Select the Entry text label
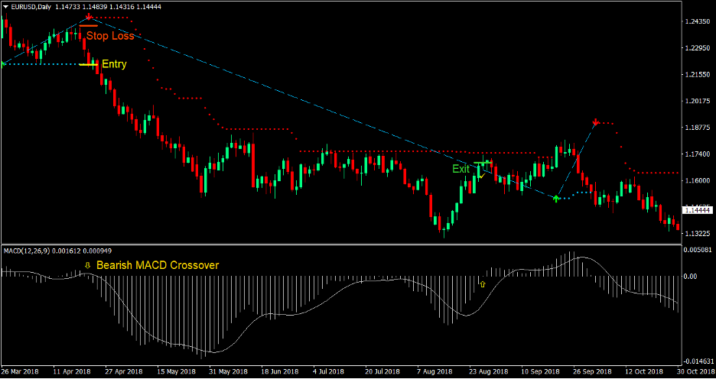Image resolution: width=716 pixels, height=379 pixels. click(x=114, y=65)
